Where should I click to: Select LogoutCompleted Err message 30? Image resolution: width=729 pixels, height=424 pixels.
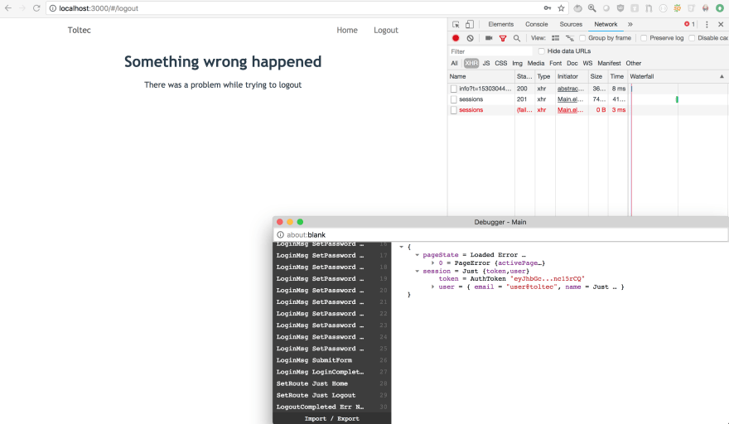point(331,407)
